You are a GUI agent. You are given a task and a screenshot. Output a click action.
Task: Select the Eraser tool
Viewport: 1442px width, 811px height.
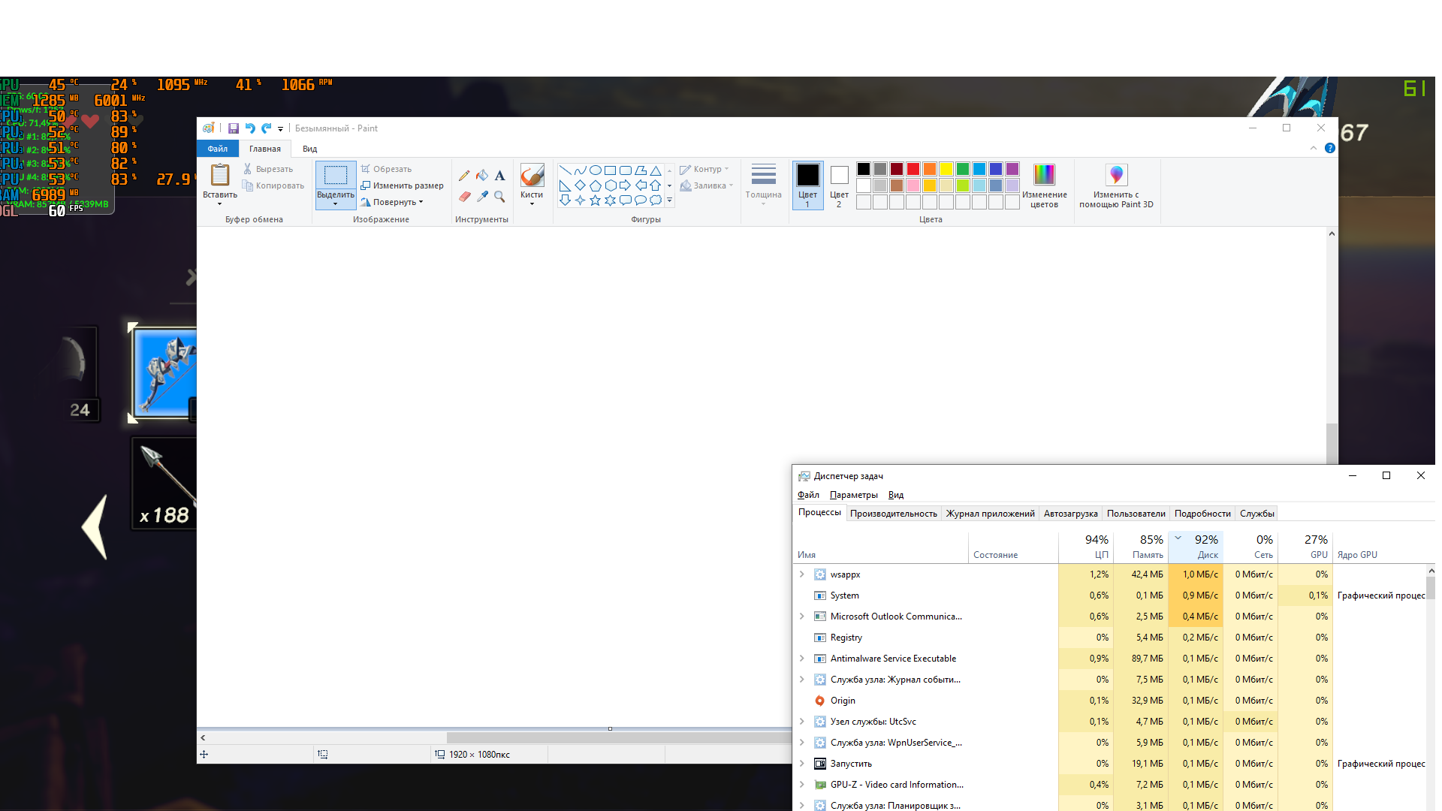click(464, 197)
